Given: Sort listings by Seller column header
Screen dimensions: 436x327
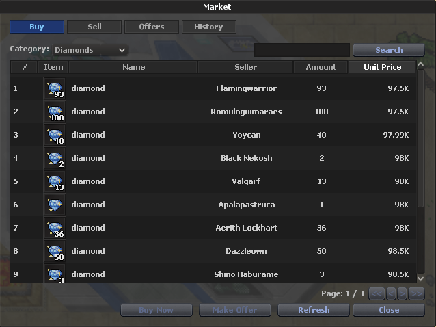Looking at the screenshot, I should click(245, 67).
